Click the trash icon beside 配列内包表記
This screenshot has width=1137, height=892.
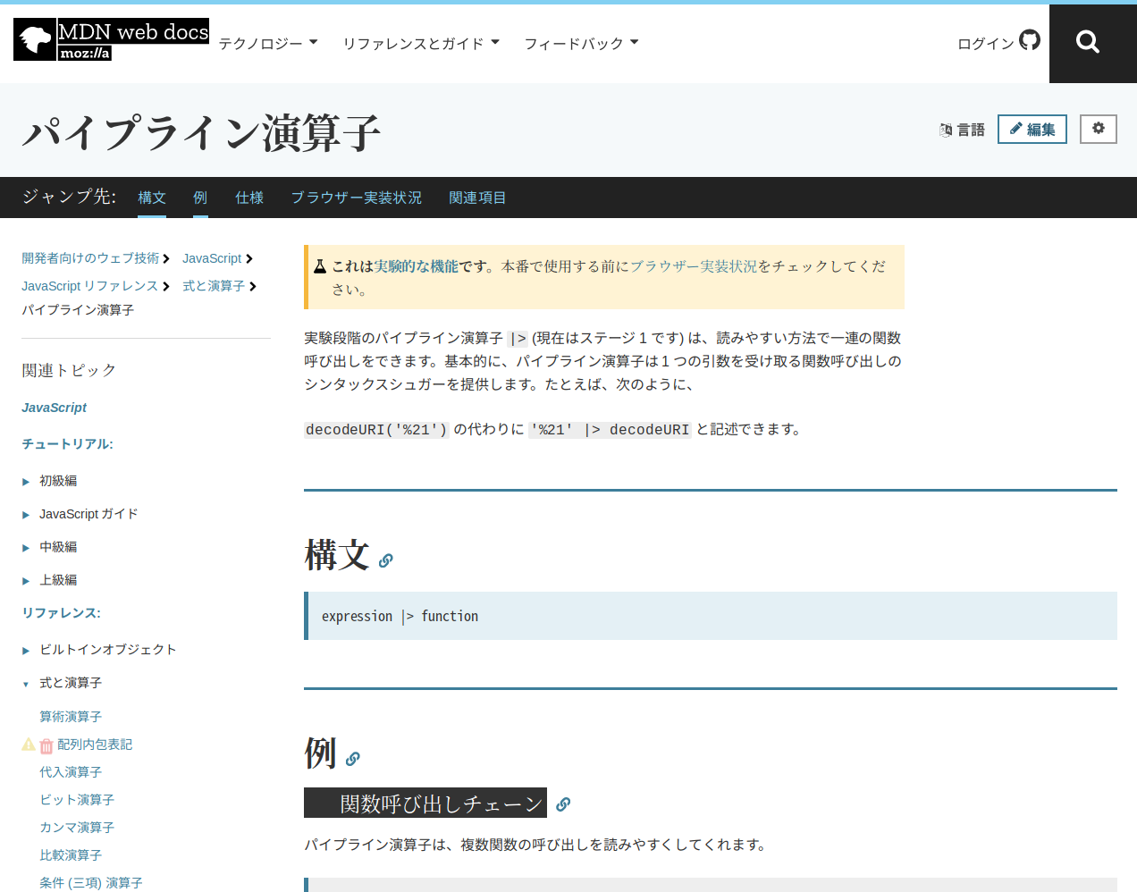click(x=46, y=745)
